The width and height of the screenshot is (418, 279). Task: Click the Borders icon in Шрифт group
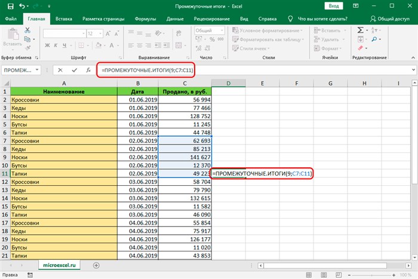coord(81,45)
